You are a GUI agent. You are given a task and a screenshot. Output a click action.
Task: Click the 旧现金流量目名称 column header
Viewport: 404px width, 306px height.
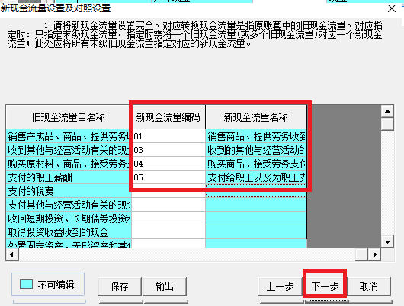point(69,117)
